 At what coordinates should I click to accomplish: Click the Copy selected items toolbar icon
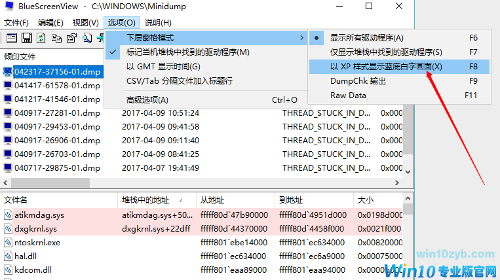pos(56,38)
